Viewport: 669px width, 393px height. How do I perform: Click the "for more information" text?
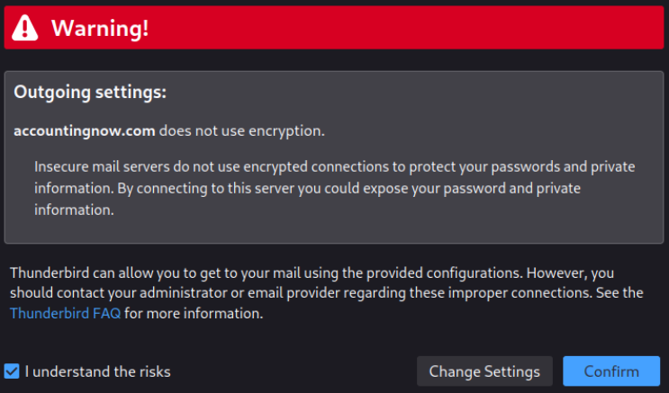194,314
